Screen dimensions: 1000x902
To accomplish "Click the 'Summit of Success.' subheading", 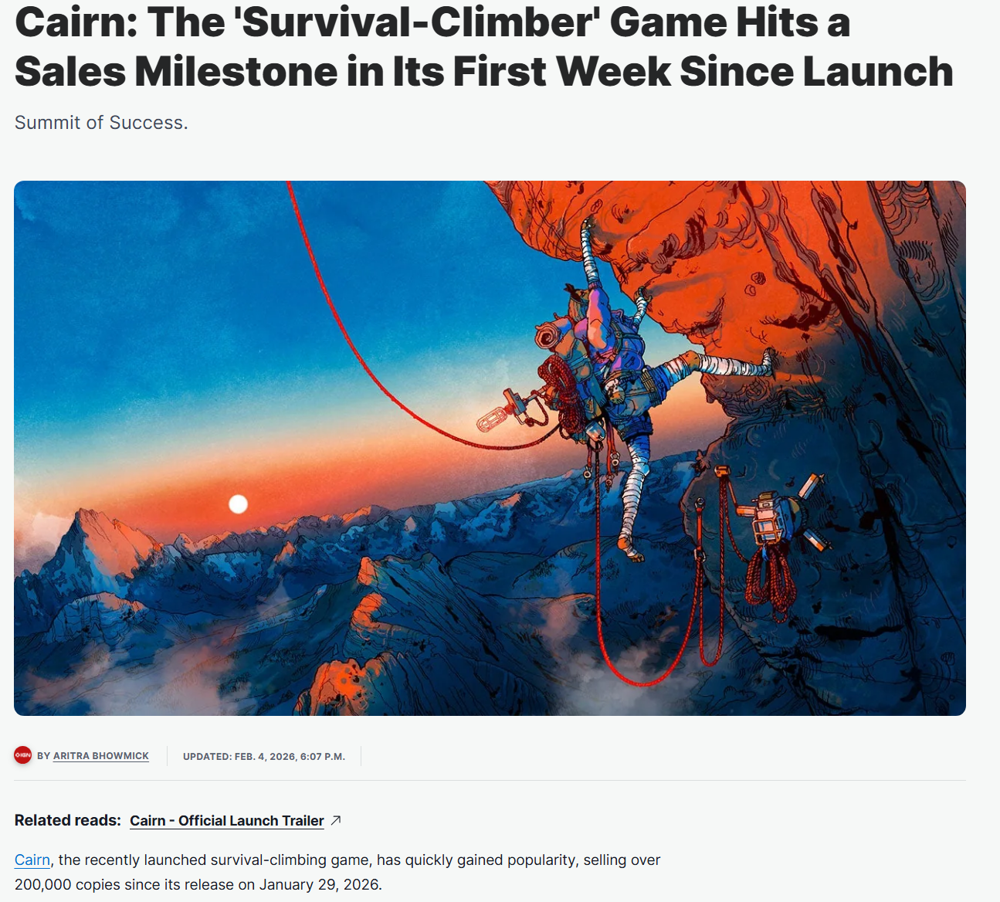I will click(101, 123).
